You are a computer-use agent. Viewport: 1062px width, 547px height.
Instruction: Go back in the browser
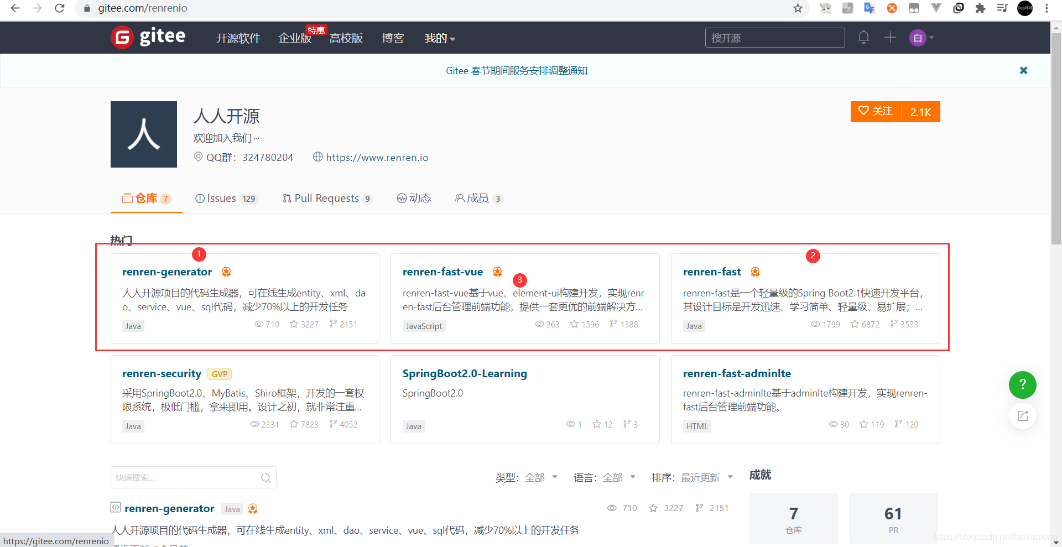tap(15, 8)
